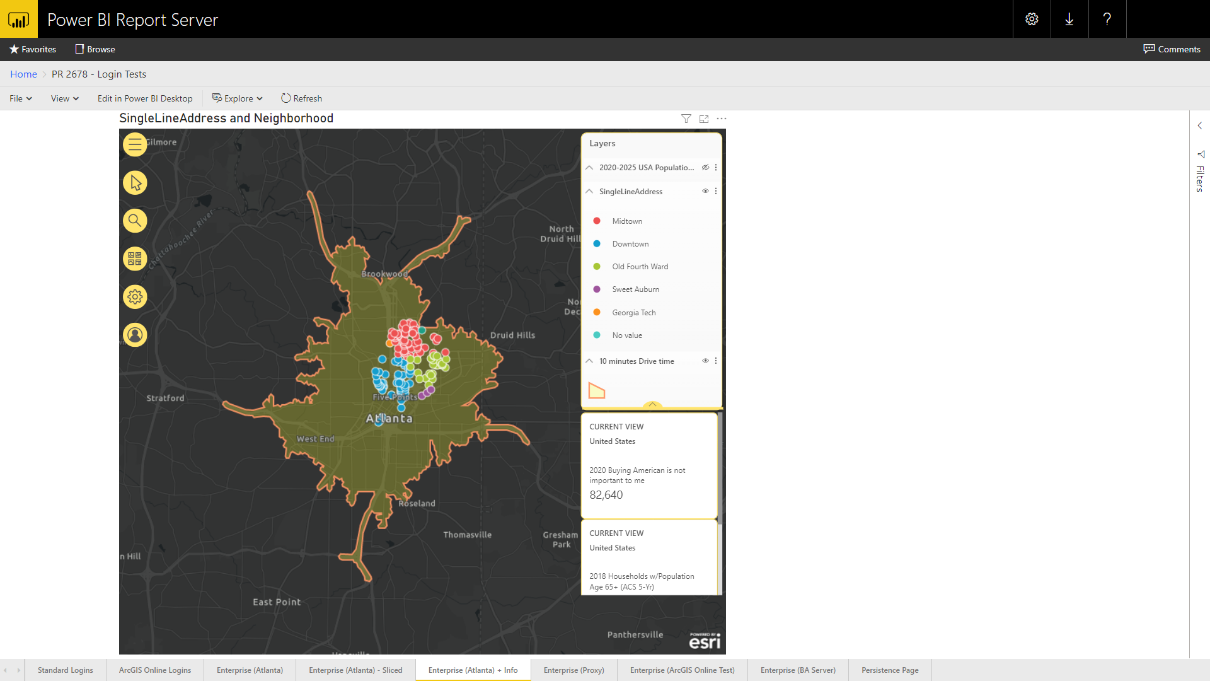Open the Enterprise (Proxy) page tab
Viewport: 1210px width, 681px height.
(573, 670)
